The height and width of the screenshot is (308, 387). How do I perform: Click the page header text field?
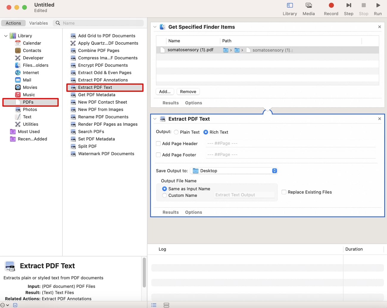tap(291, 143)
